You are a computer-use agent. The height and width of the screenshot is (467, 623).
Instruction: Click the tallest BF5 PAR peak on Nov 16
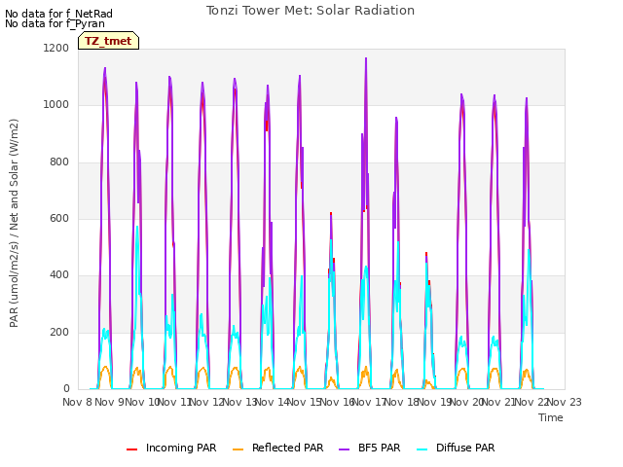(x=366, y=58)
